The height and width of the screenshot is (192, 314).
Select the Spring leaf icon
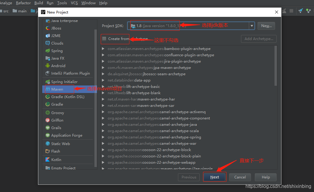coord(48,51)
